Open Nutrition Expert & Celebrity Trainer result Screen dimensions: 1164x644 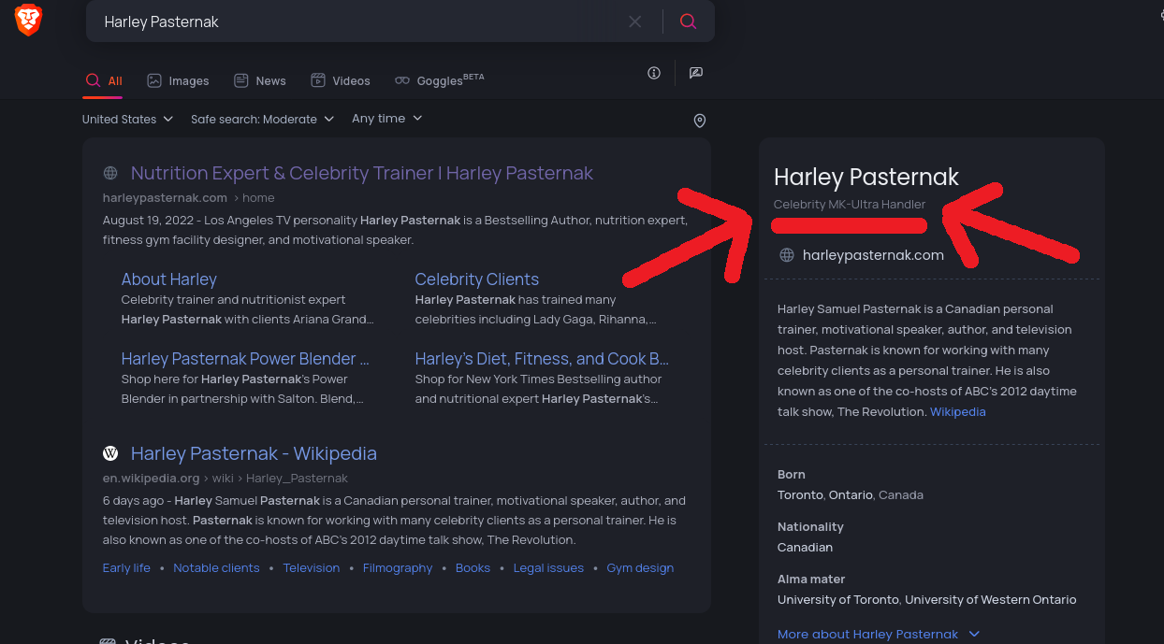pyautogui.click(x=362, y=173)
